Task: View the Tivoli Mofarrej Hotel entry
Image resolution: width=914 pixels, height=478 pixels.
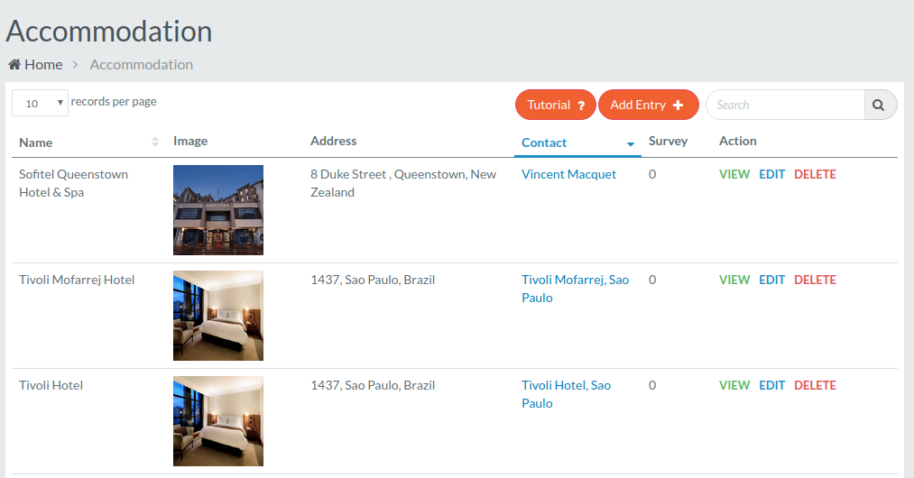Action: point(734,280)
